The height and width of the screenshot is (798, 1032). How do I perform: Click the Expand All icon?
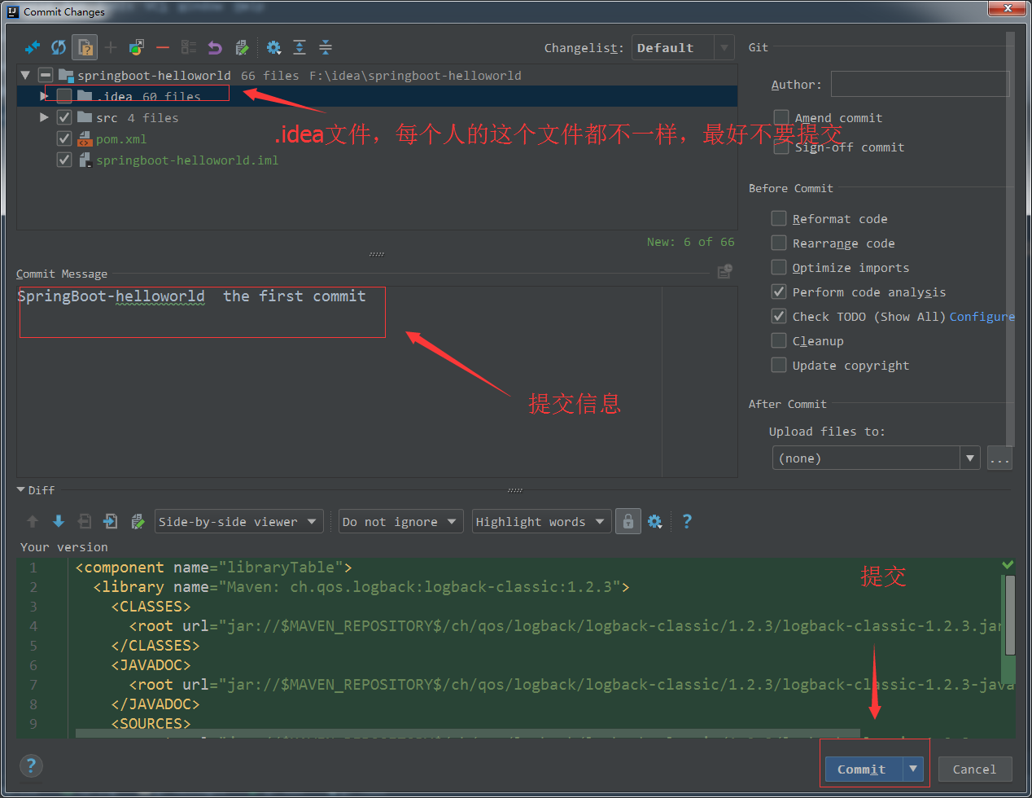(300, 47)
